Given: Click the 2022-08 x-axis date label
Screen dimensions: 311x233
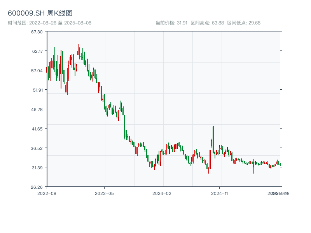Looking at the screenshot, I should click(x=47, y=193).
